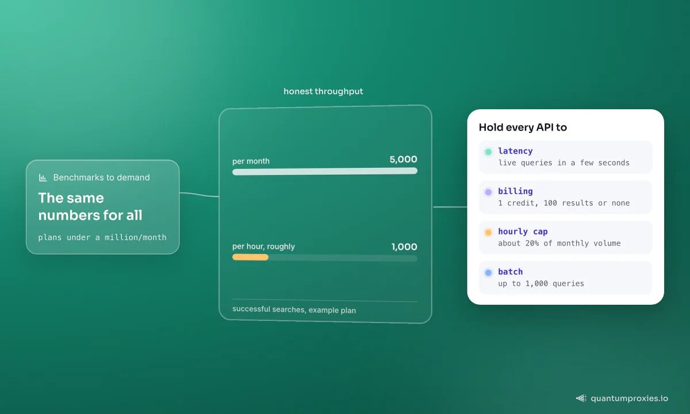Click 'plans under a million/month' text
Image resolution: width=690 pixels, height=414 pixels.
(x=102, y=237)
